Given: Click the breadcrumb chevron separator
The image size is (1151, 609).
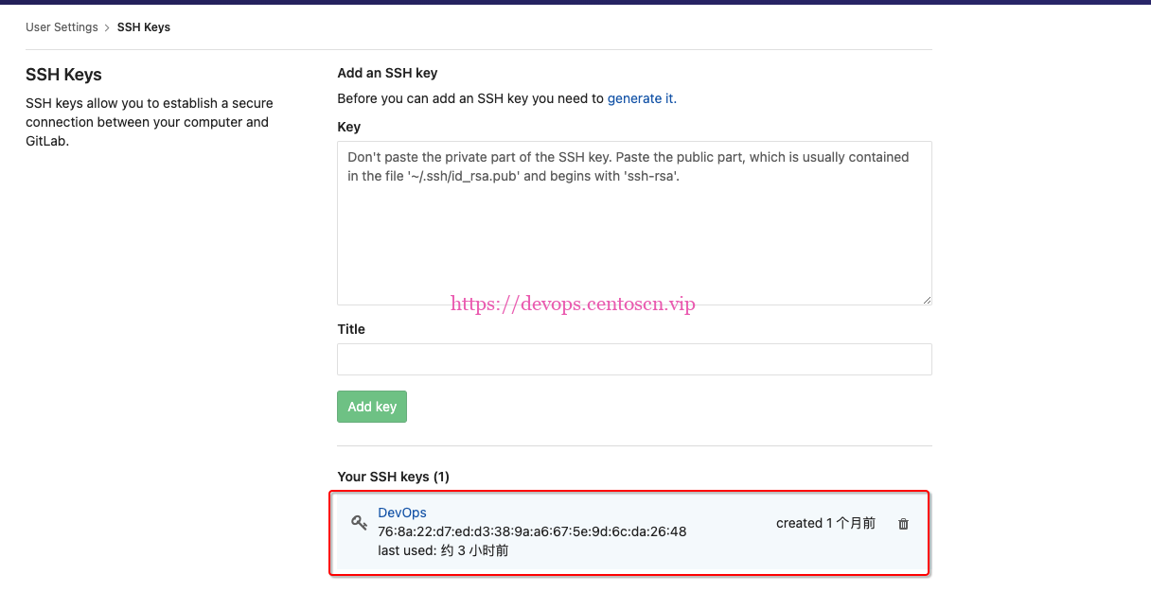Looking at the screenshot, I should point(107,27).
